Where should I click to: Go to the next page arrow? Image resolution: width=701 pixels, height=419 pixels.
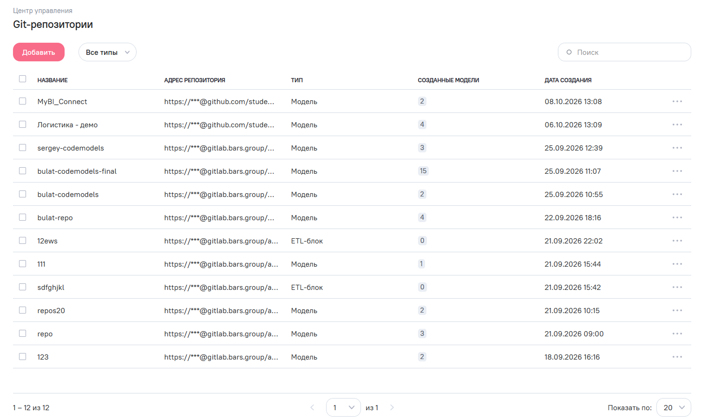point(392,407)
